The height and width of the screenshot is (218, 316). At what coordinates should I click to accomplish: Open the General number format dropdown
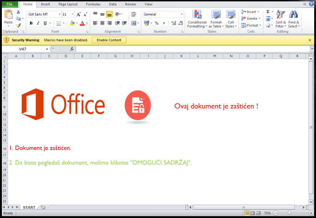pyautogui.click(x=181, y=14)
